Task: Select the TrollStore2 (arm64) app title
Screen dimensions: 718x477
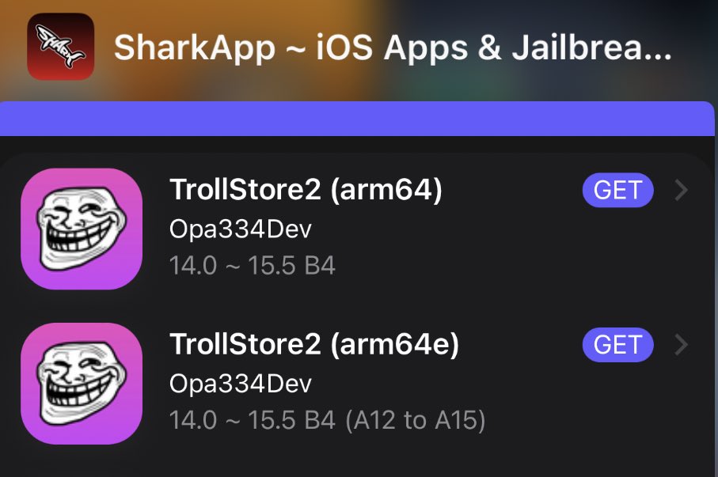Action: pos(306,190)
